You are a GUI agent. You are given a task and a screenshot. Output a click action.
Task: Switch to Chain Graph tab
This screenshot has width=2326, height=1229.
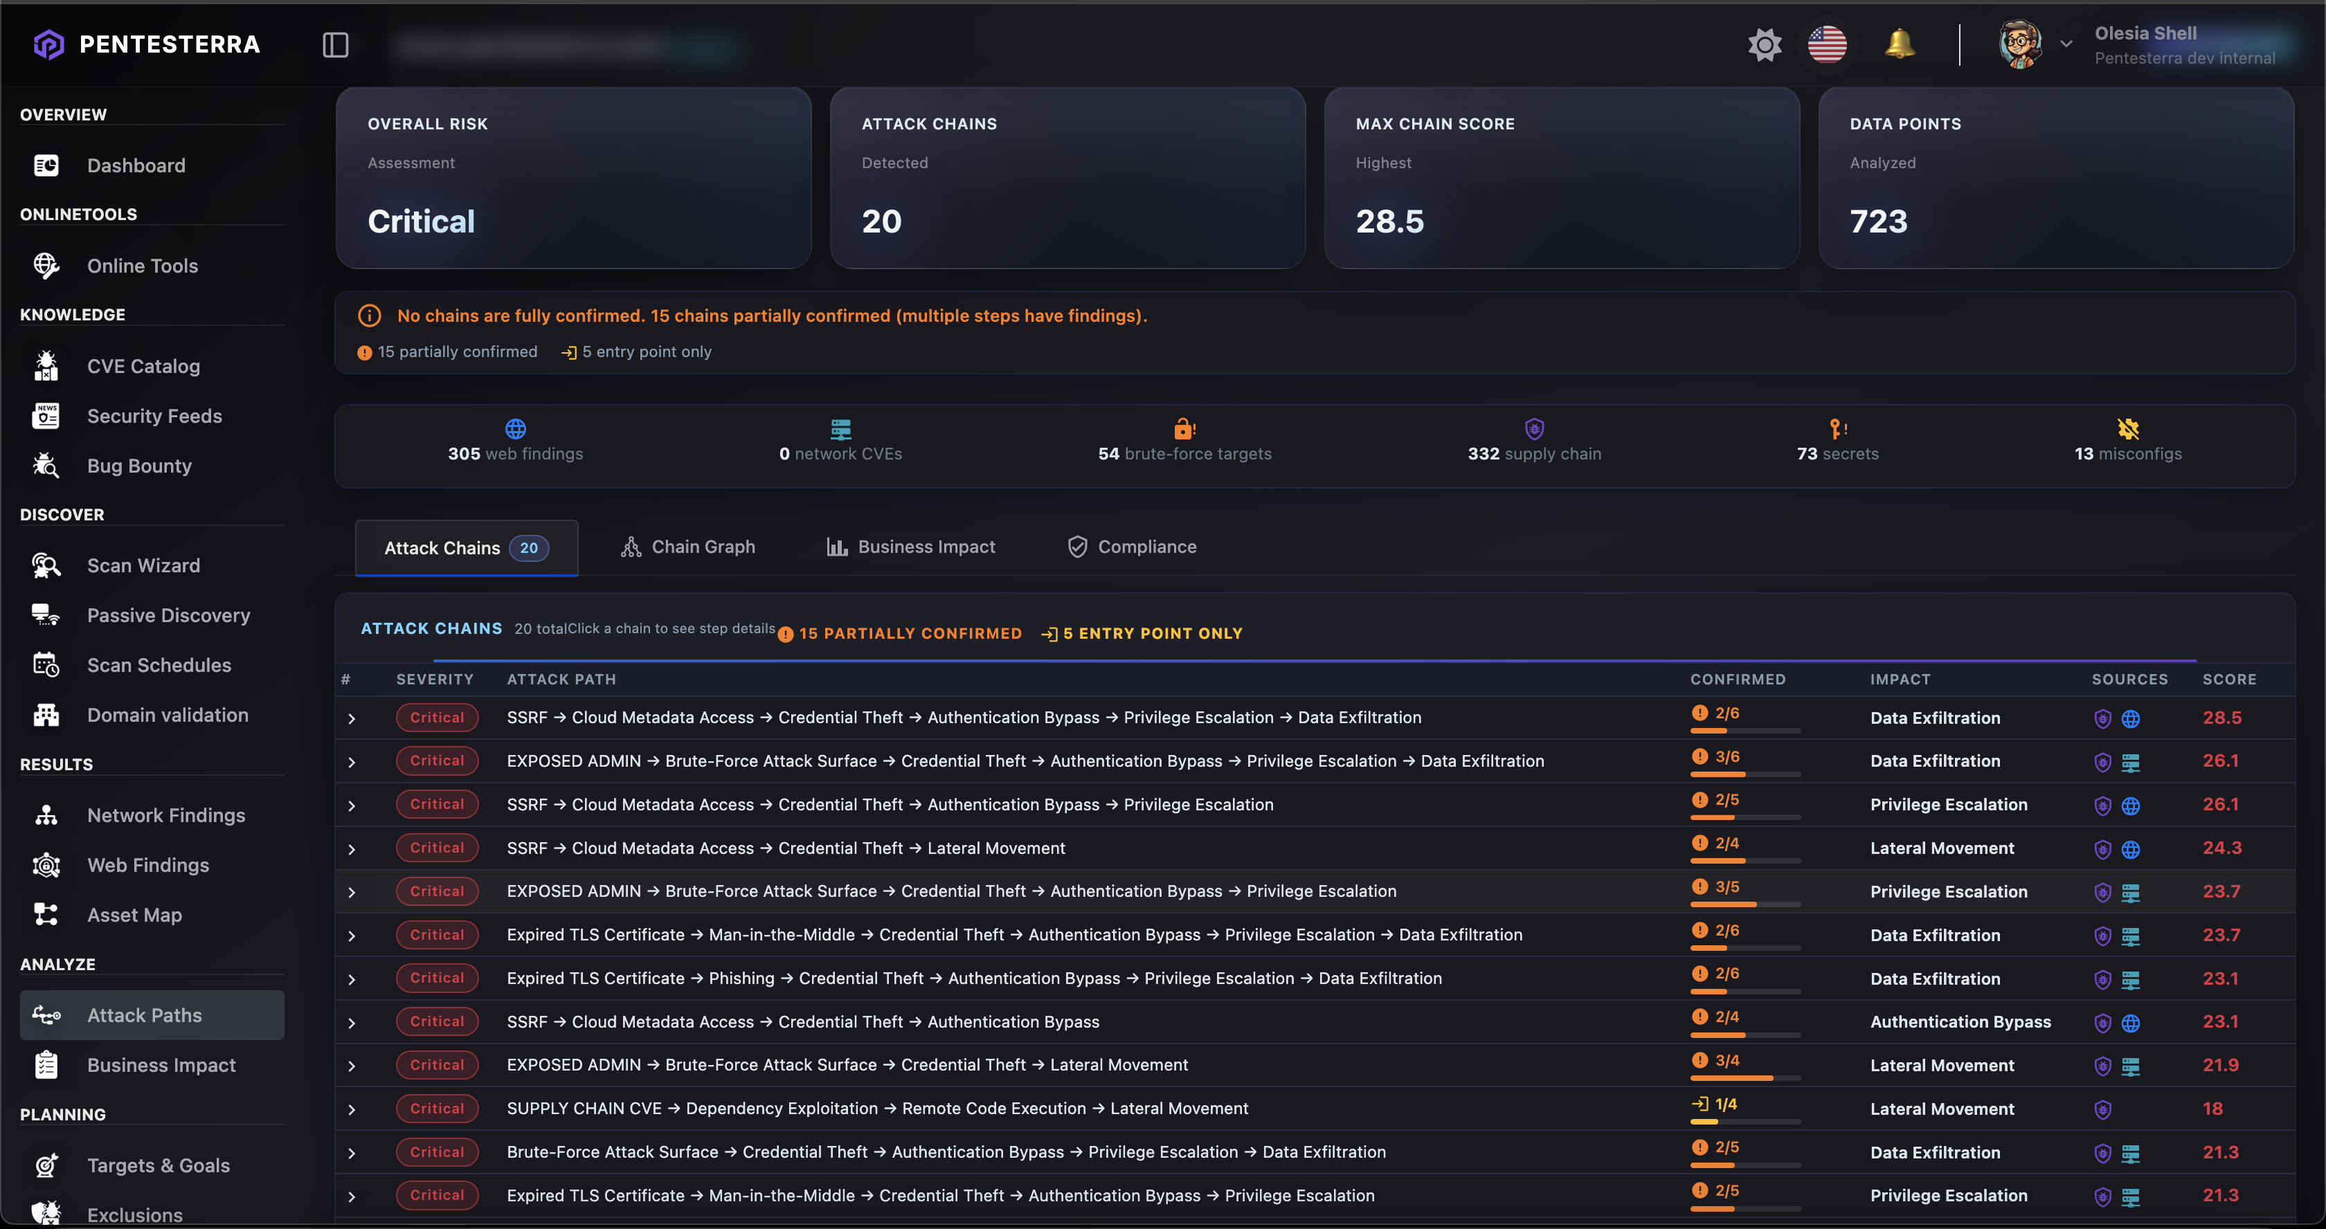pyautogui.click(x=688, y=547)
